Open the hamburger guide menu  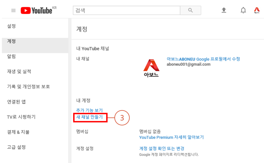point(13,10)
